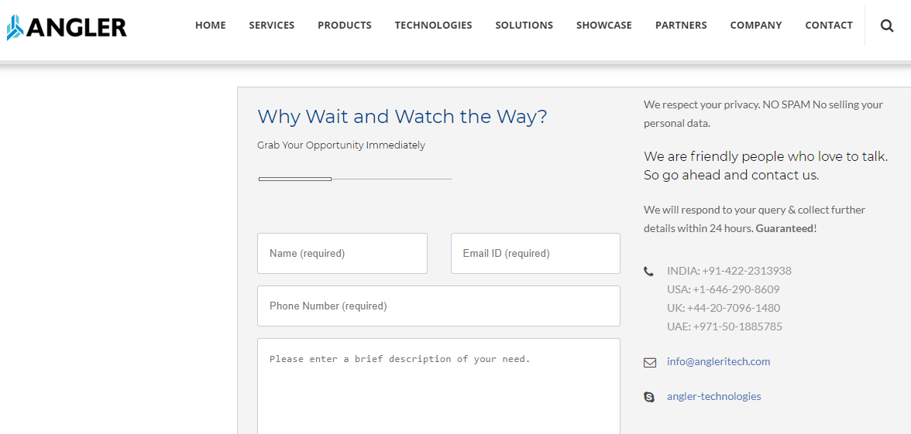Open the search magnifier icon

pyautogui.click(x=886, y=26)
